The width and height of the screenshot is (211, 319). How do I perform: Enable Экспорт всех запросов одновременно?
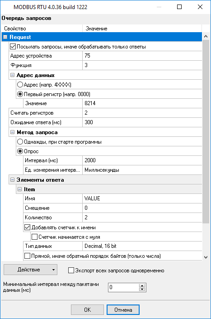coord(71,271)
